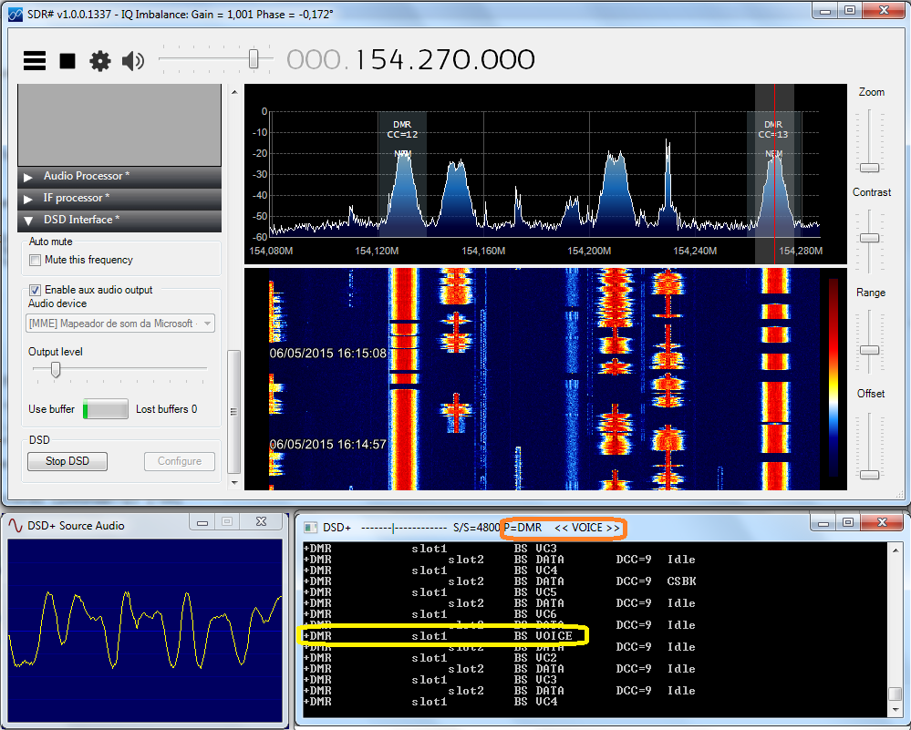
Task: Open the hamburger main menu
Action: click(35, 61)
